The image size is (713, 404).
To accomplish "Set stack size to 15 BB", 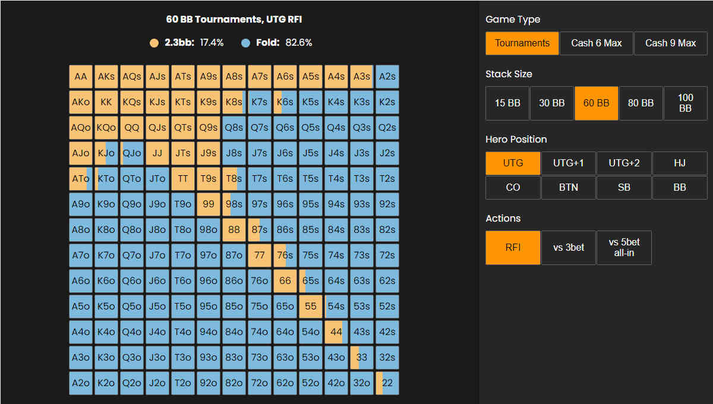I will (507, 103).
